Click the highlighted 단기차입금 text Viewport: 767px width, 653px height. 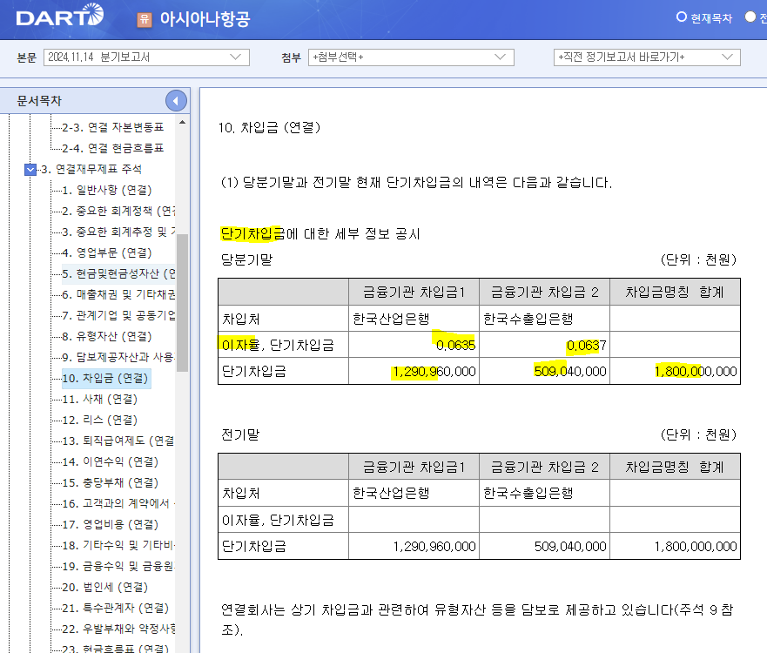(252, 234)
